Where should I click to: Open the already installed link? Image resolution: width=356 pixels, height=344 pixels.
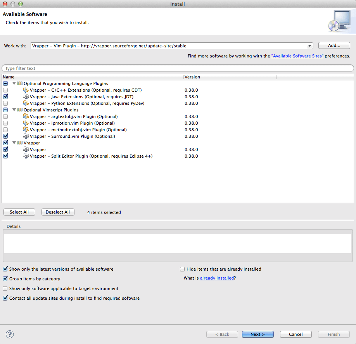coord(217,278)
